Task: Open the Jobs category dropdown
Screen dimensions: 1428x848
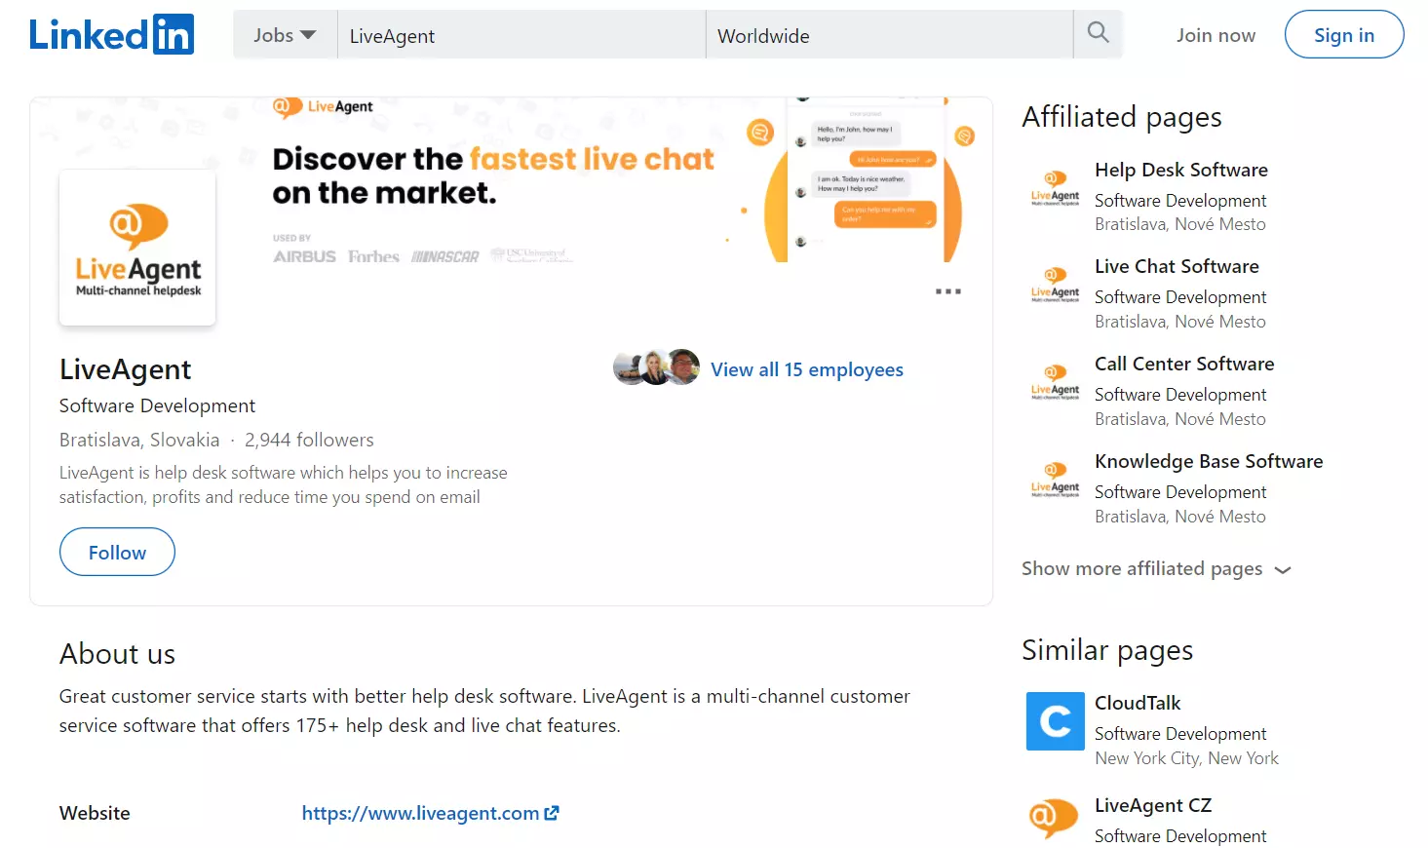Action: pyautogui.click(x=283, y=34)
